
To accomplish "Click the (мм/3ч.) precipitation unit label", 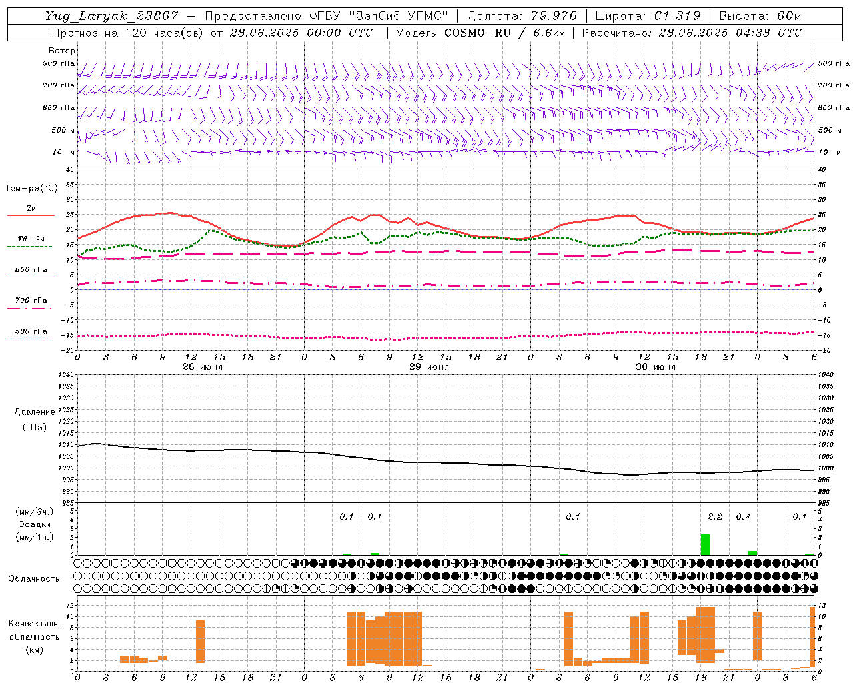I will point(35,512).
